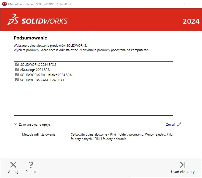Click the SOLIDWORKS logo in banner
The height and width of the screenshot is (178, 202).
click(x=37, y=19)
